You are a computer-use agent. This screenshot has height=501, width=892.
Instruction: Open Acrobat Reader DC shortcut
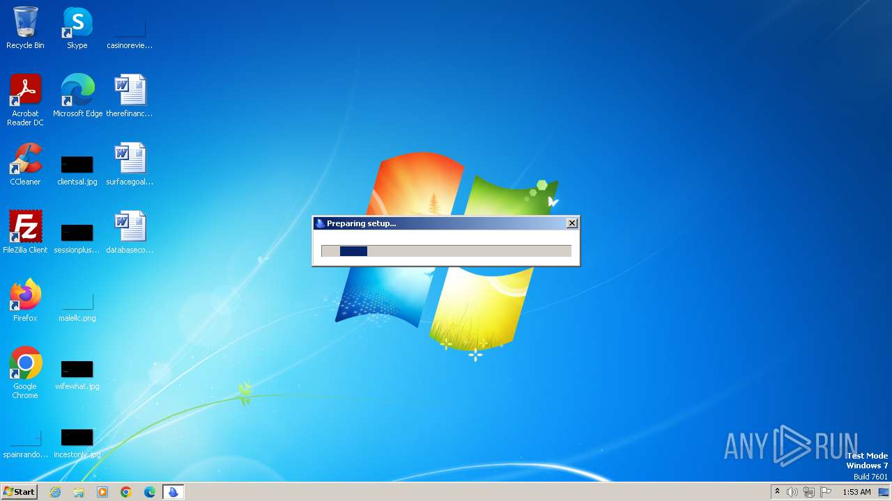(25, 100)
